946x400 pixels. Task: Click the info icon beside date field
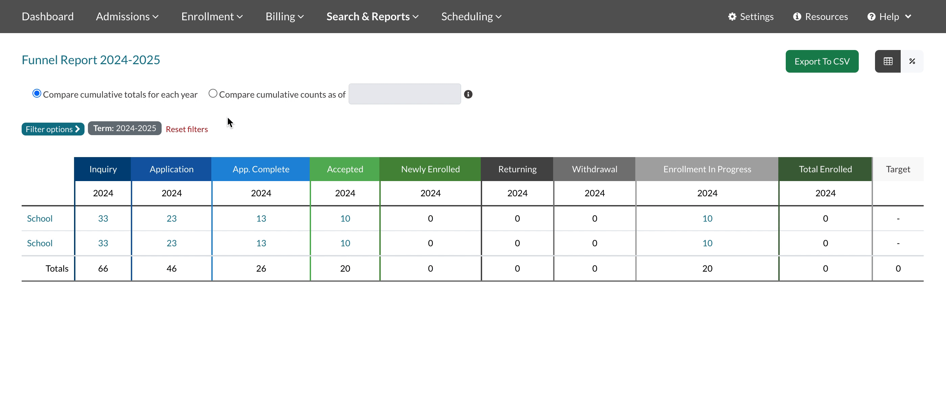point(468,94)
